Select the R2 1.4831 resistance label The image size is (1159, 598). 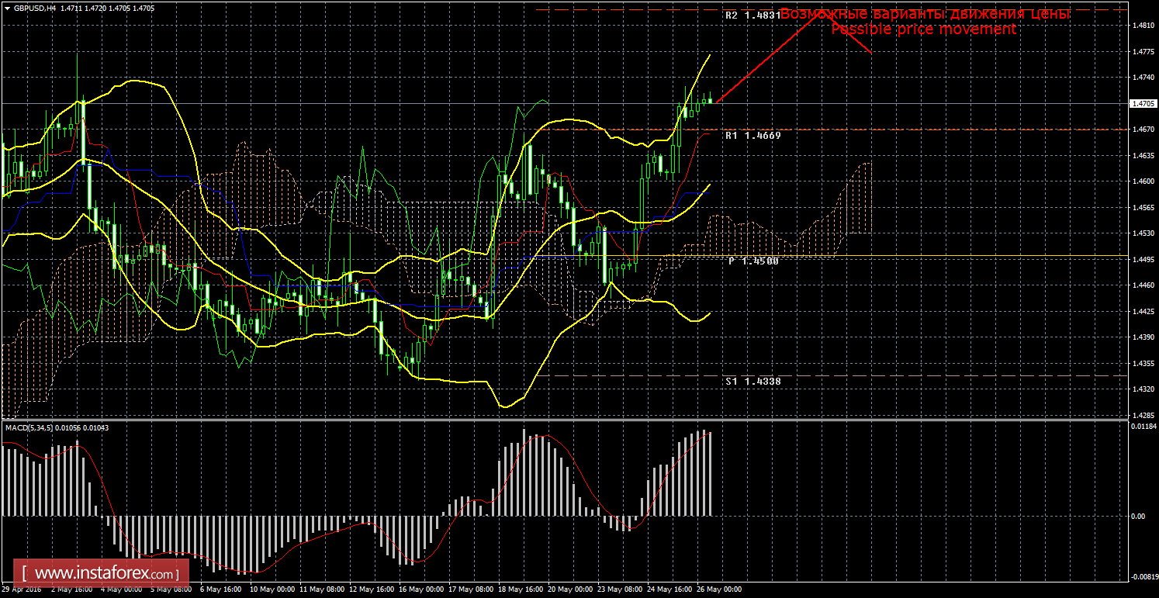752,16
